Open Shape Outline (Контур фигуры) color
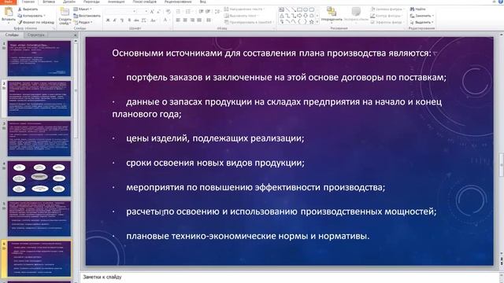Viewport: 504px width, 283px height. [387, 16]
